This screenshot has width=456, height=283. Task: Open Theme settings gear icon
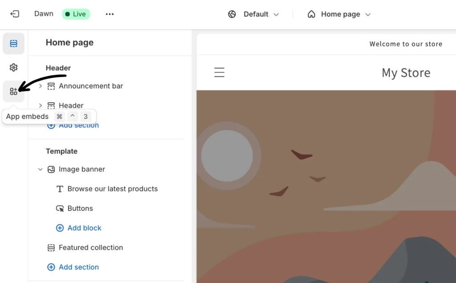tap(13, 68)
